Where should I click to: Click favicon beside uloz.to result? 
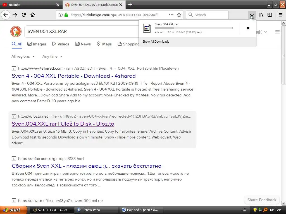[14, 201]
